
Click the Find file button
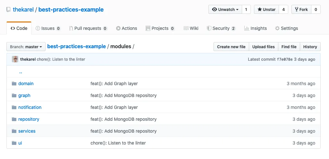pyautogui.click(x=289, y=47)
